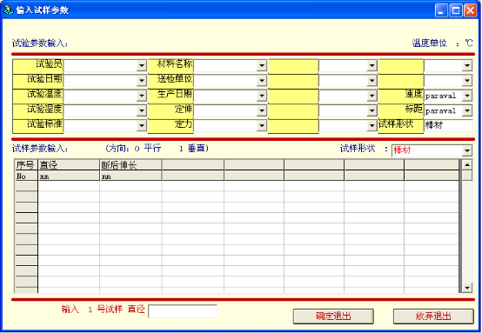This screenshot has width=482, height=333.
Task: Click the 确定退出 button
Action: [333, 316]
